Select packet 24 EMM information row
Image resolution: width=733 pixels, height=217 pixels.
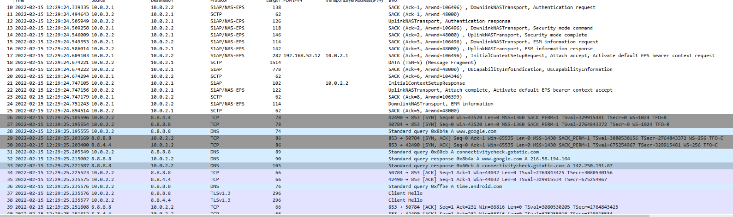(x=366, y=104)
